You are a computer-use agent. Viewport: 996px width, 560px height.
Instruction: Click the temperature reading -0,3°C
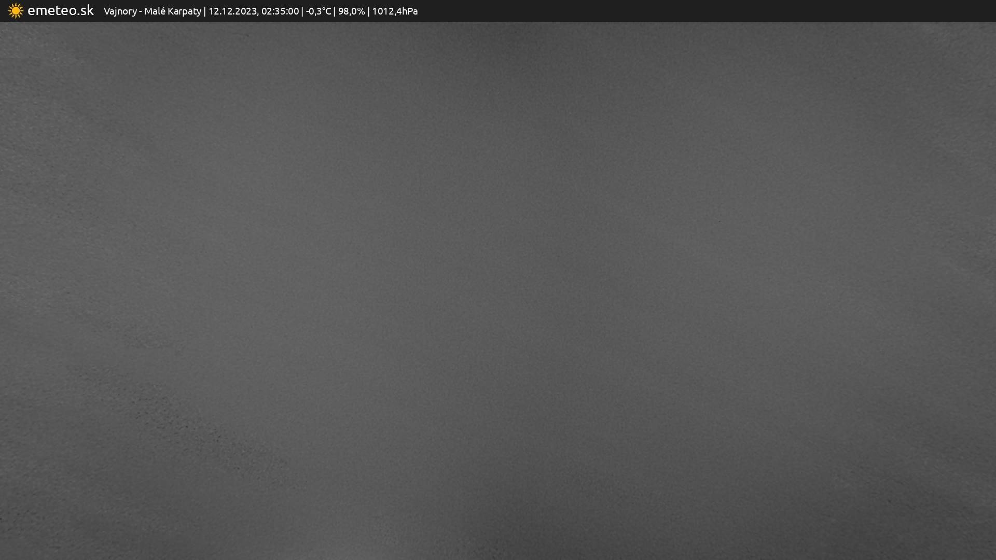[318, 11]
